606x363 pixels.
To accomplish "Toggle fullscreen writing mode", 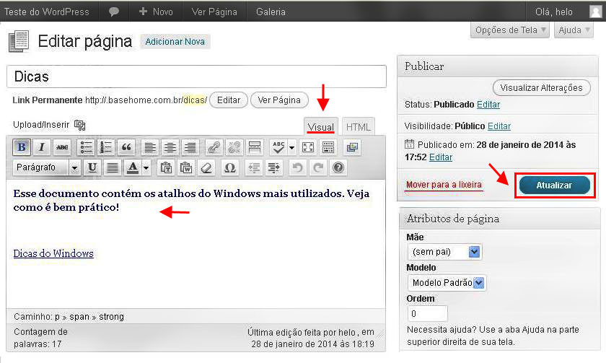I will click(x=308, y=147).
